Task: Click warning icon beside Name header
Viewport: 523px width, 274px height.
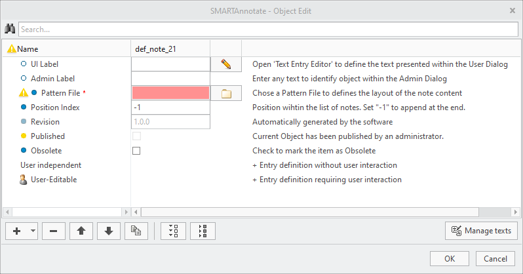Action: [x=12, y=49]
